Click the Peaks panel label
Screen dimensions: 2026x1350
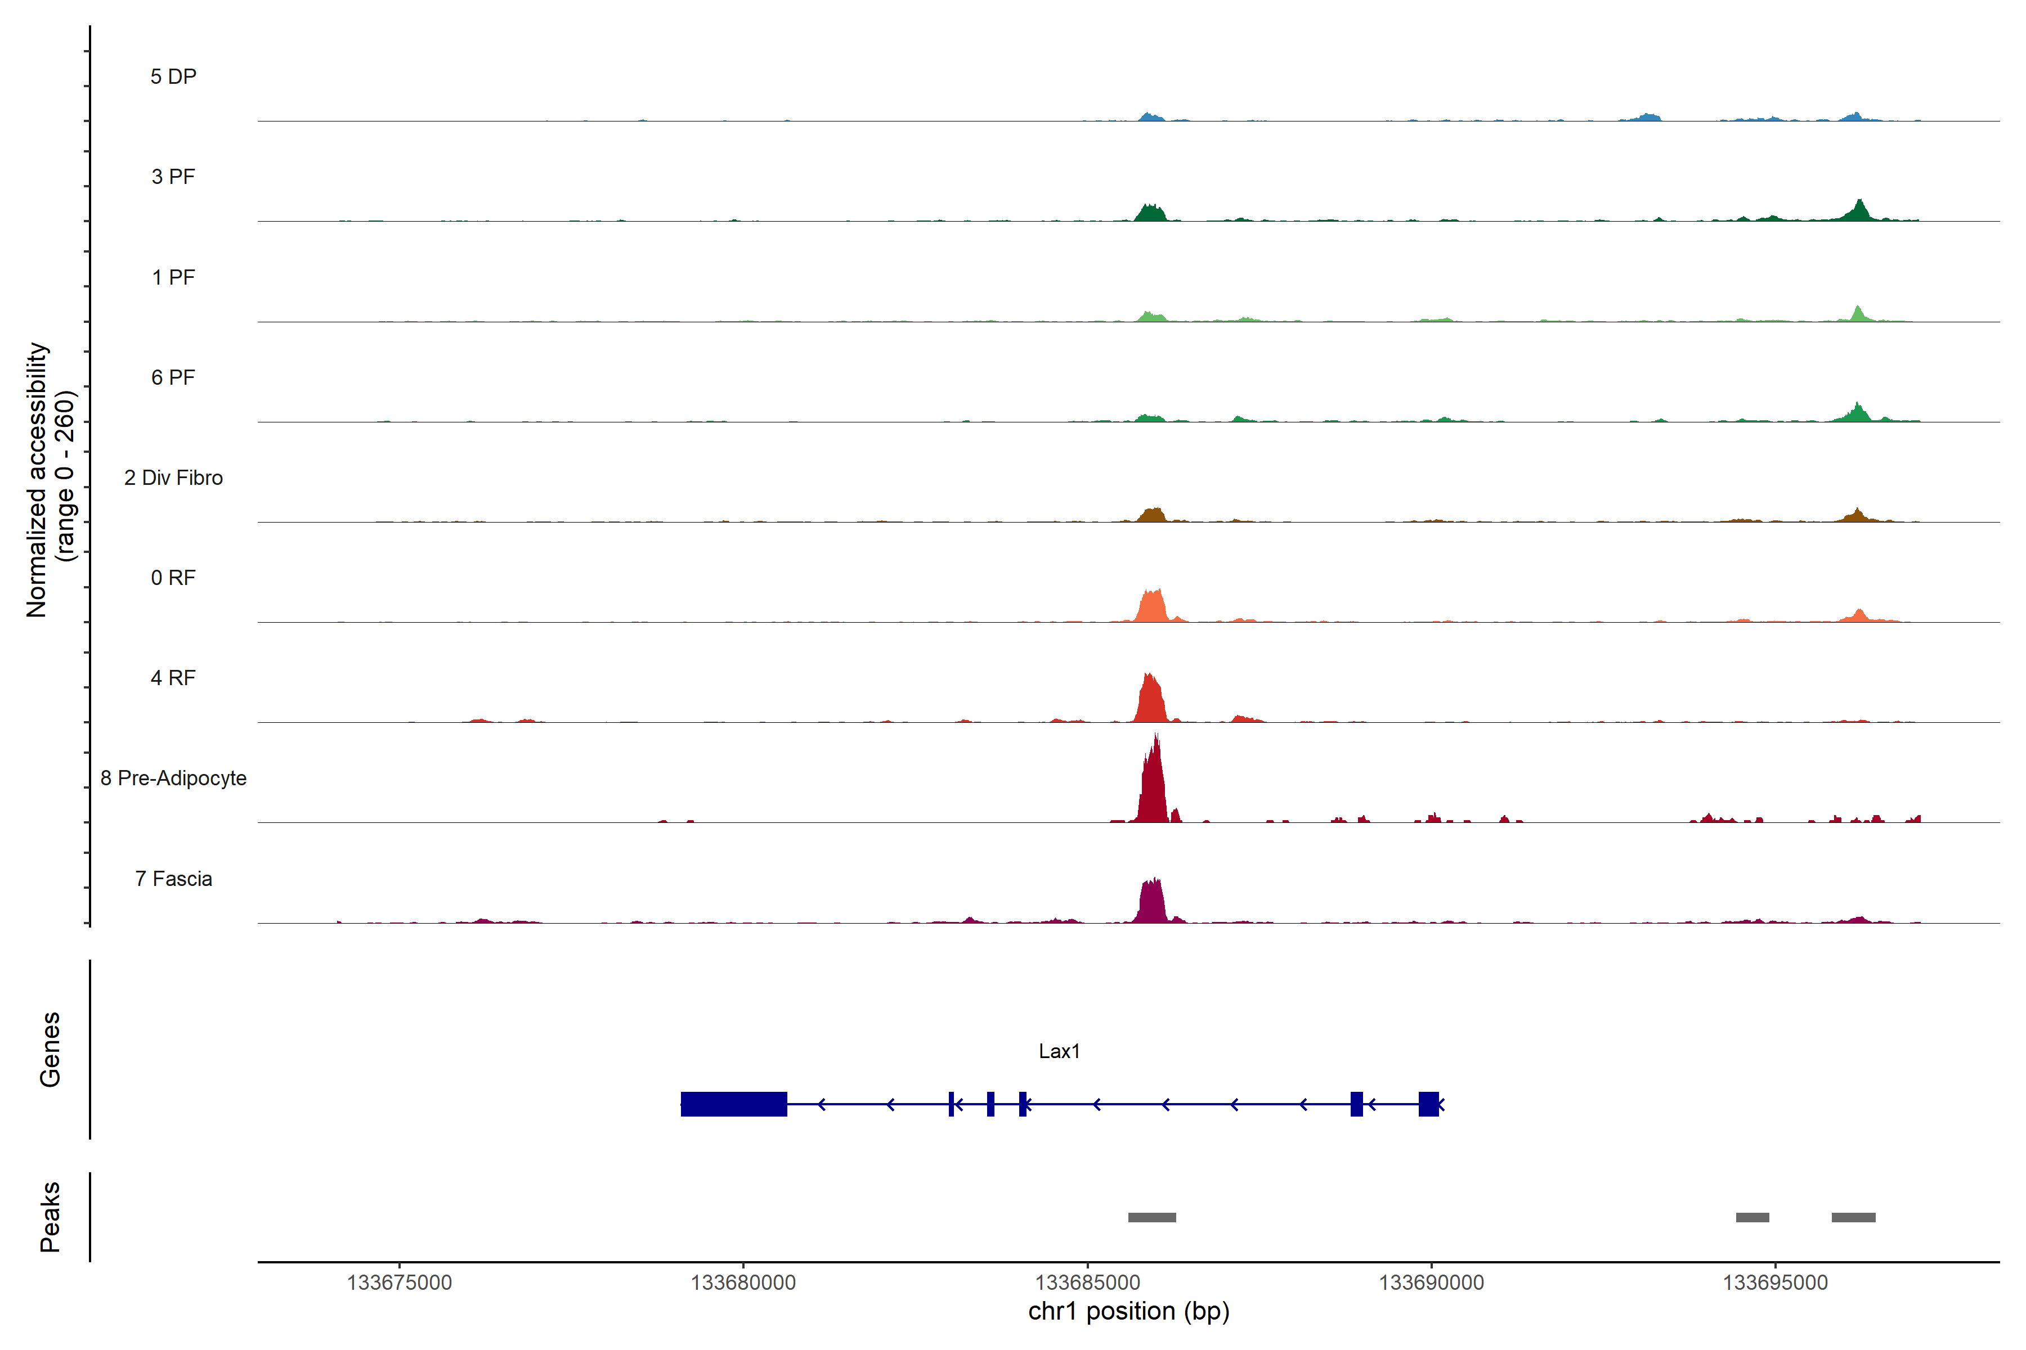pyautogui.click(x=50, y=1217)
